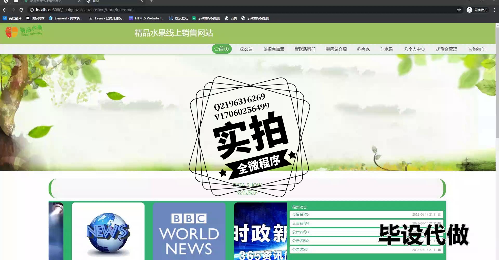
Task: Open announcement 公告名称1
Action: [366, 250]
